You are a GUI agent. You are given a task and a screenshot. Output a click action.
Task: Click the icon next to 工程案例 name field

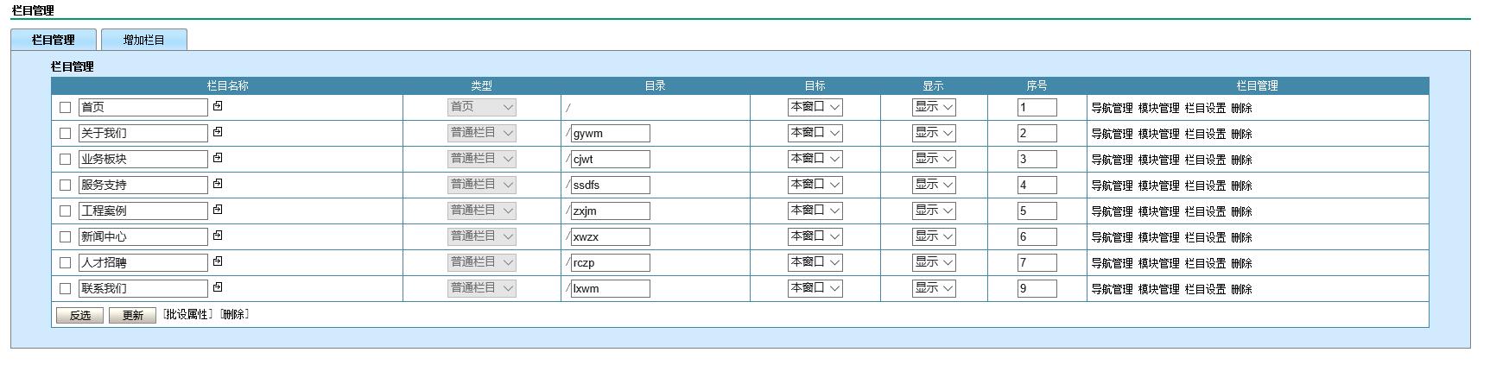(x=218, y=210)
